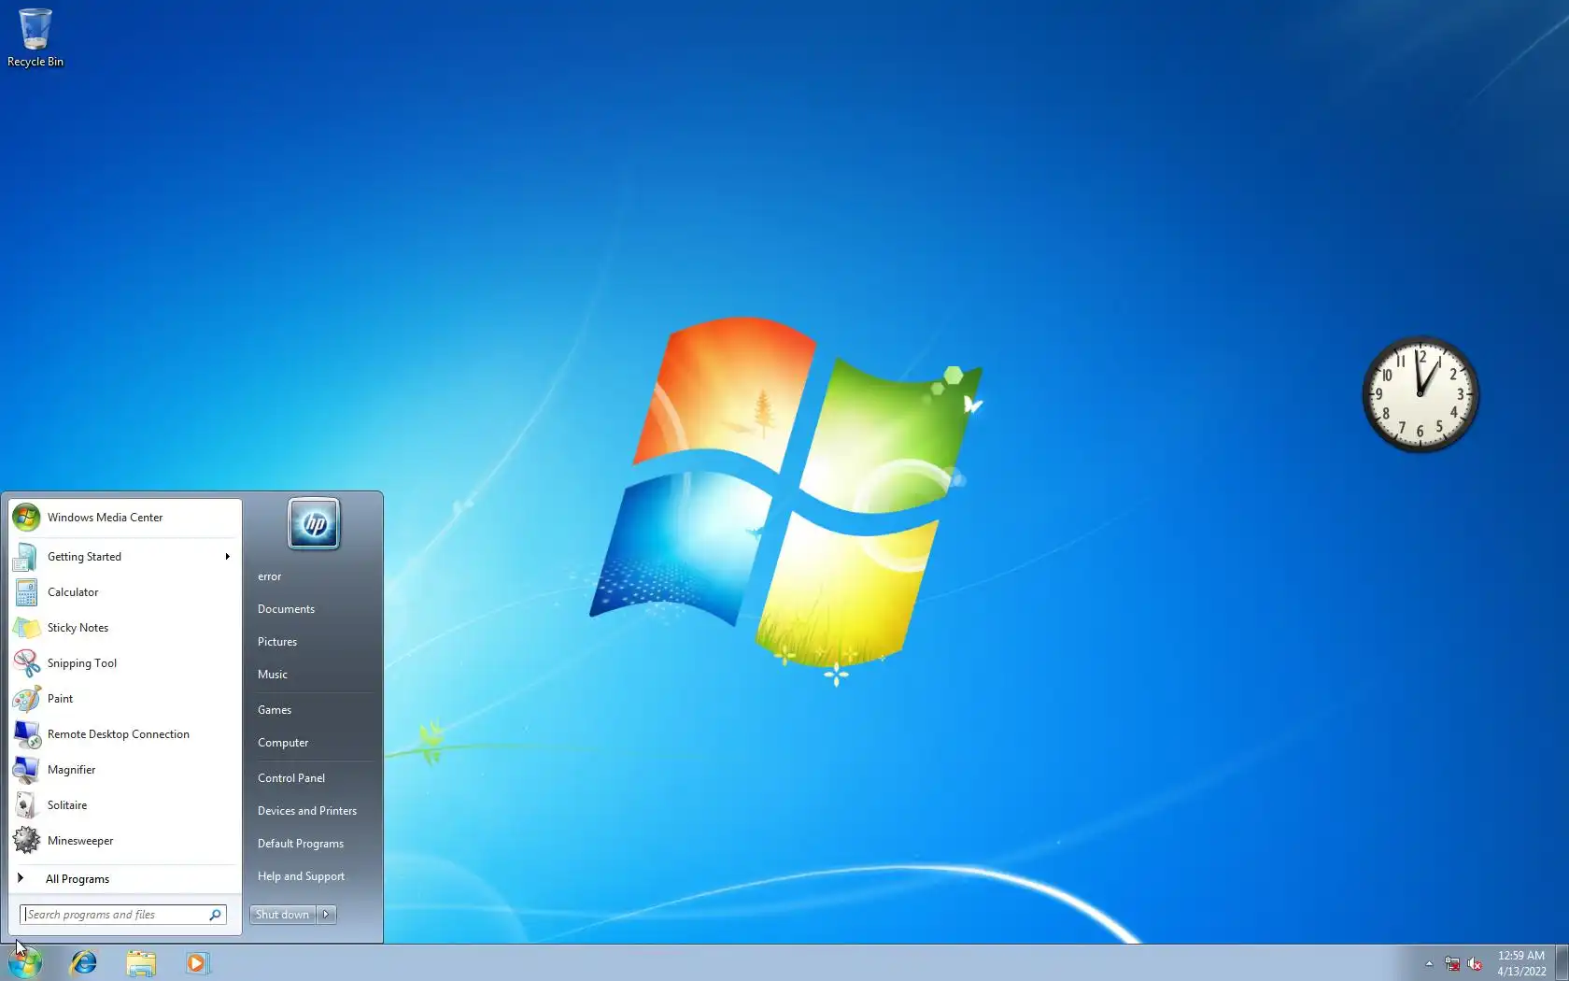Click the Show desktop strip

coord(1562,962)
